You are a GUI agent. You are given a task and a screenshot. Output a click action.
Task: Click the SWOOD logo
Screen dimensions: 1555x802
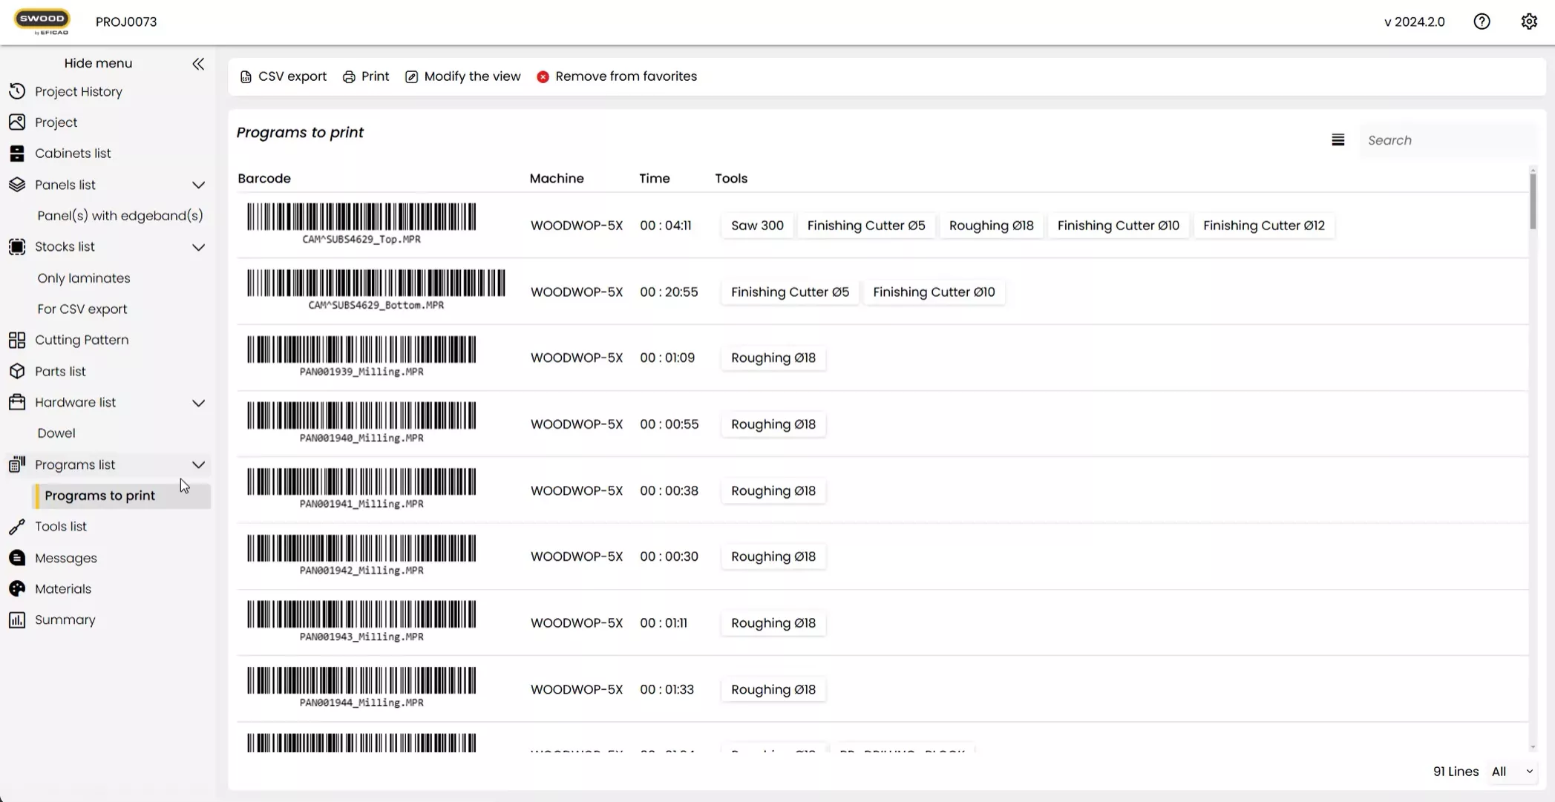coord(42,22)
